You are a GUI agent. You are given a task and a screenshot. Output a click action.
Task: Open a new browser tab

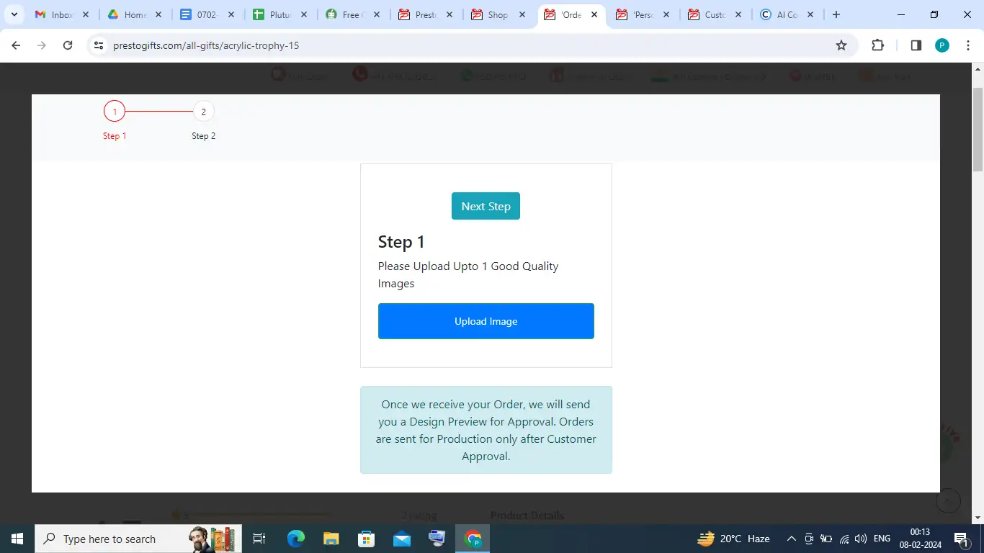(836, 14)
